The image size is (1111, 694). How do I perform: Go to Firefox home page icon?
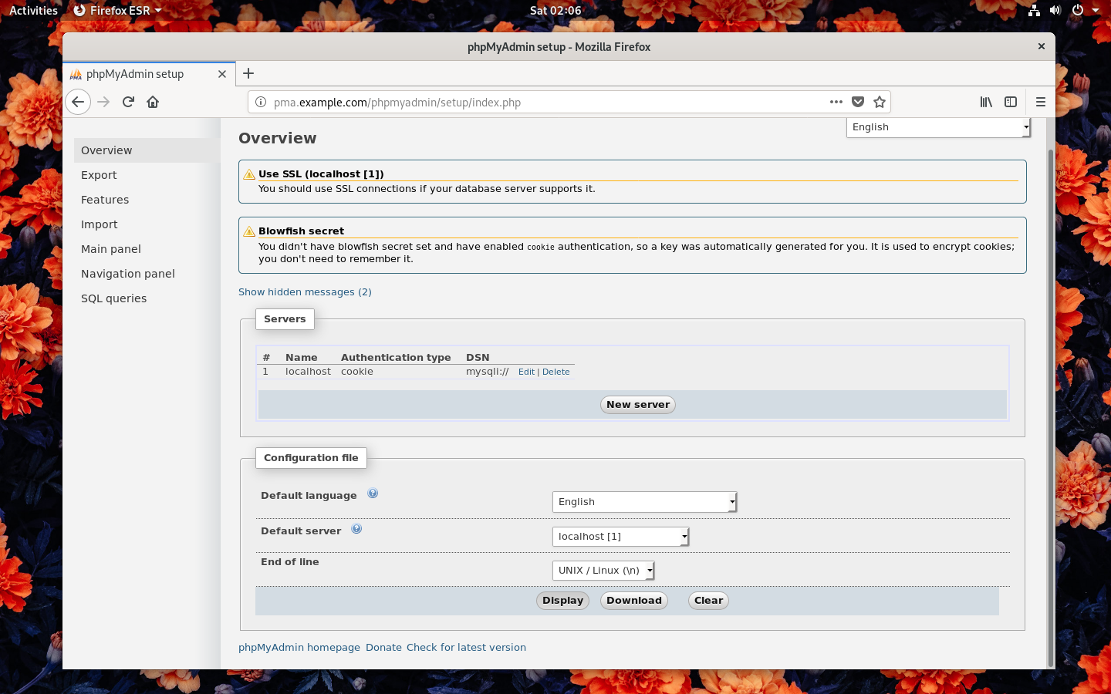tap(153, 102)
